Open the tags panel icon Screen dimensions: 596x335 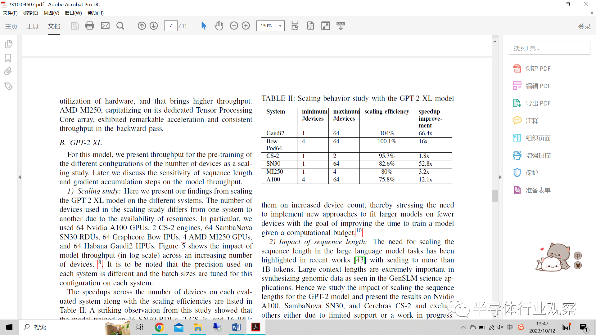click(8, 86)
